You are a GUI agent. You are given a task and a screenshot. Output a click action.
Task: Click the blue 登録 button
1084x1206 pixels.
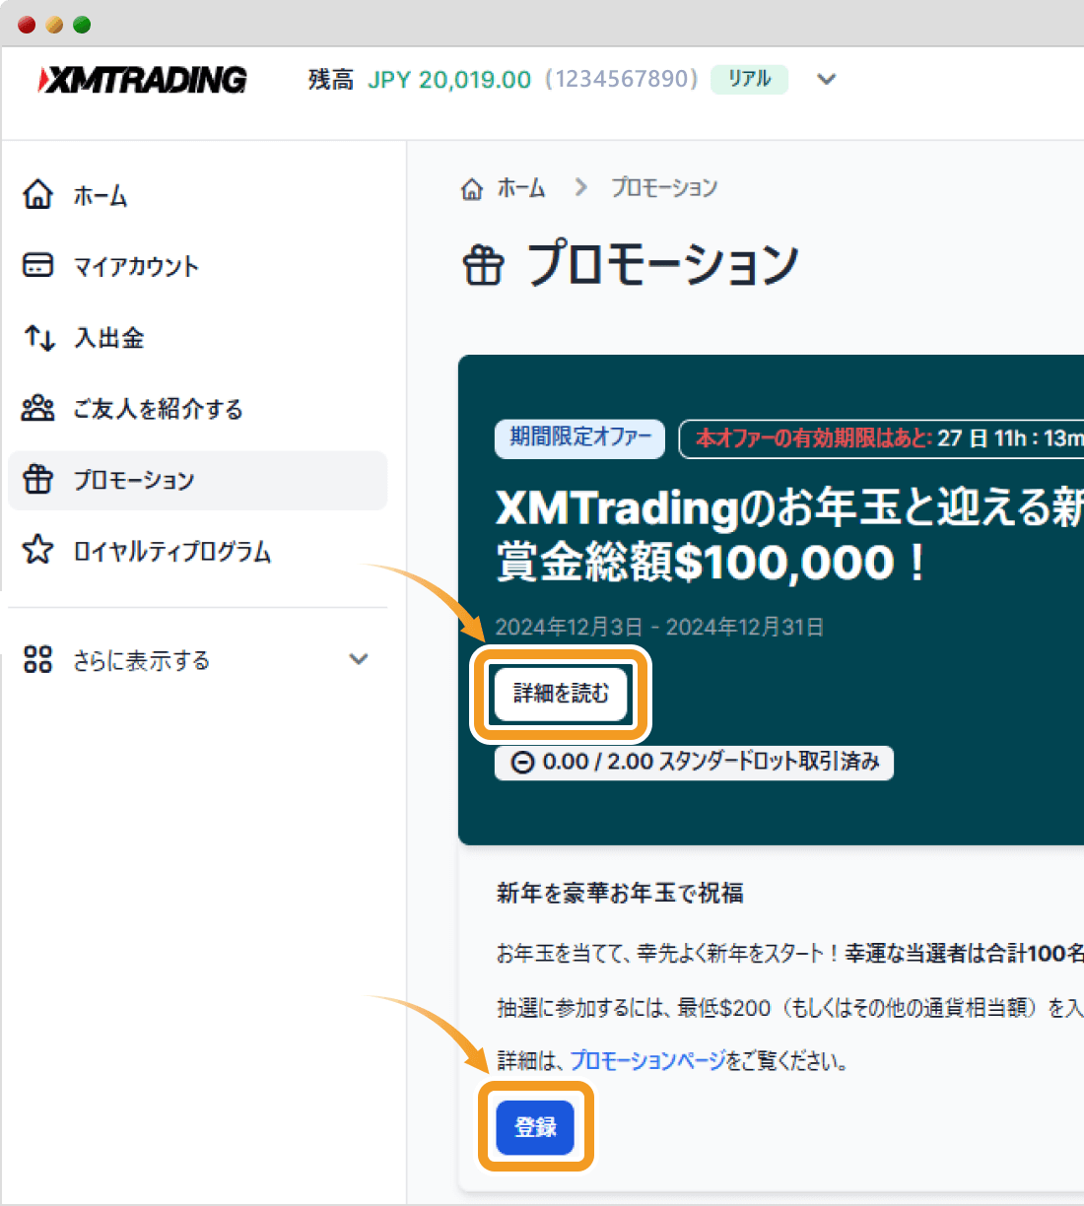(x=535, y=1127)
